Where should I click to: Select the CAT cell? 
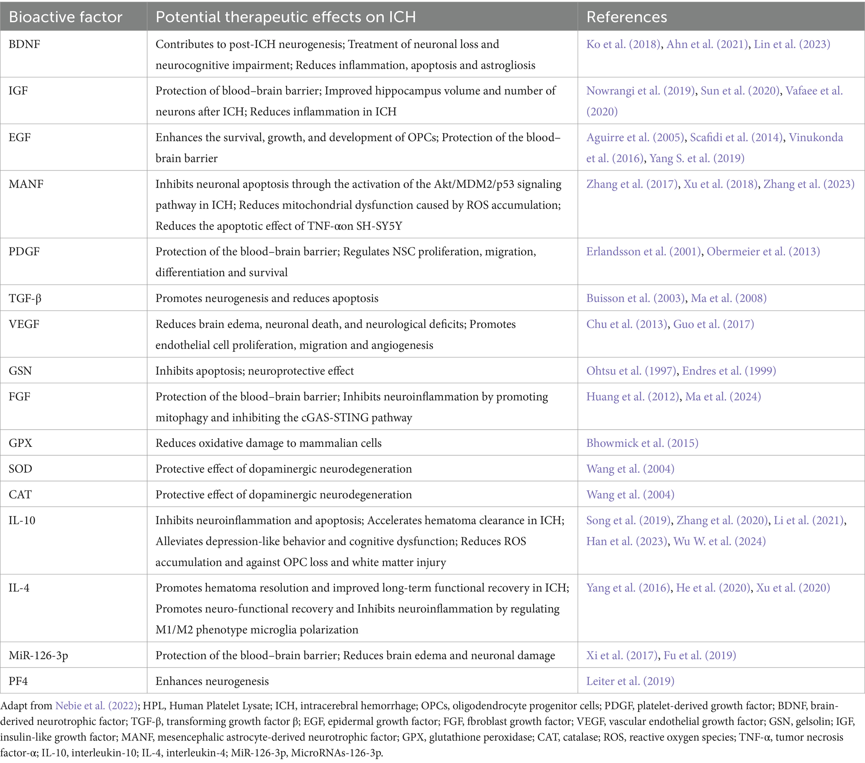[x=74, y=494]
